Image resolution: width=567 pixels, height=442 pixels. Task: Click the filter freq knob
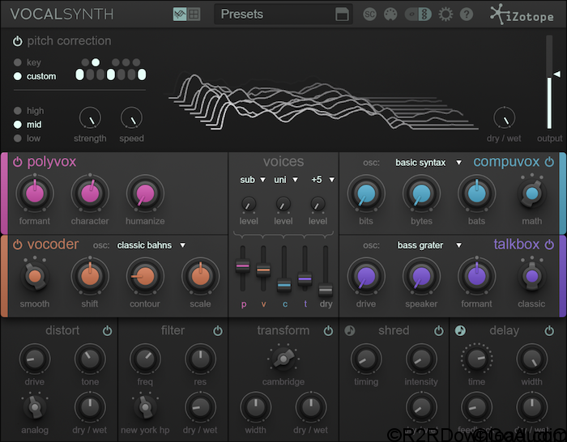click(x=145, y=359)
